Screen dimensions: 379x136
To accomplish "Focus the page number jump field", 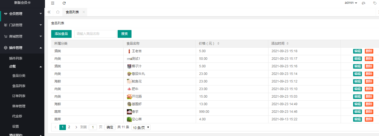I will point(93,127).
